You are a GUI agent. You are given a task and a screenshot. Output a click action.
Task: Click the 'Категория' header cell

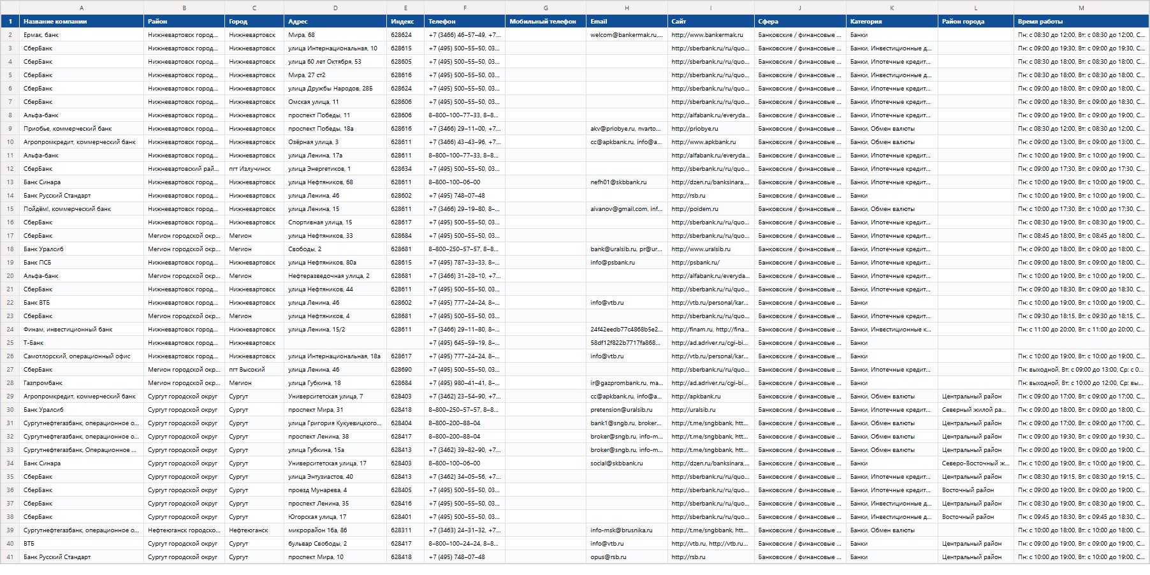[892, 21]
